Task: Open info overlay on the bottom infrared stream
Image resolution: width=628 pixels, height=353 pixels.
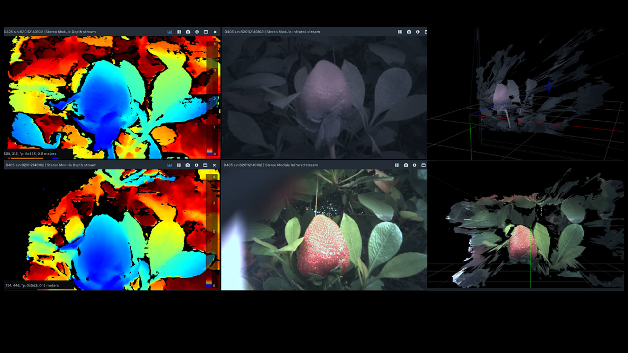Action: pos(415,165)
